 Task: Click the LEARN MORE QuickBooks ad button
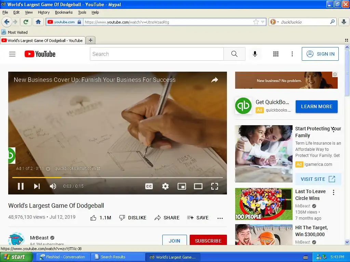coord(317,106)
